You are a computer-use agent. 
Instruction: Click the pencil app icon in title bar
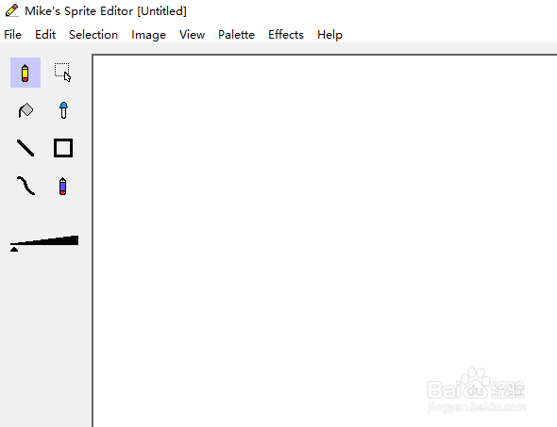point(11,10)
